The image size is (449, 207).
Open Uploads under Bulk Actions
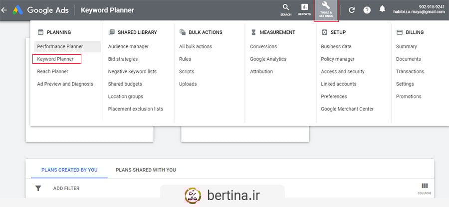point(188,84)
